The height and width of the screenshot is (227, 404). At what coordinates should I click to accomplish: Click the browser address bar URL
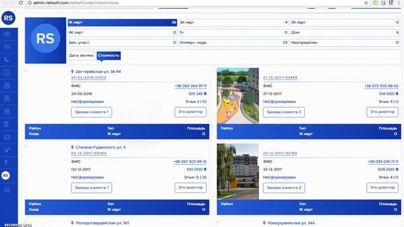coord(76,3)
